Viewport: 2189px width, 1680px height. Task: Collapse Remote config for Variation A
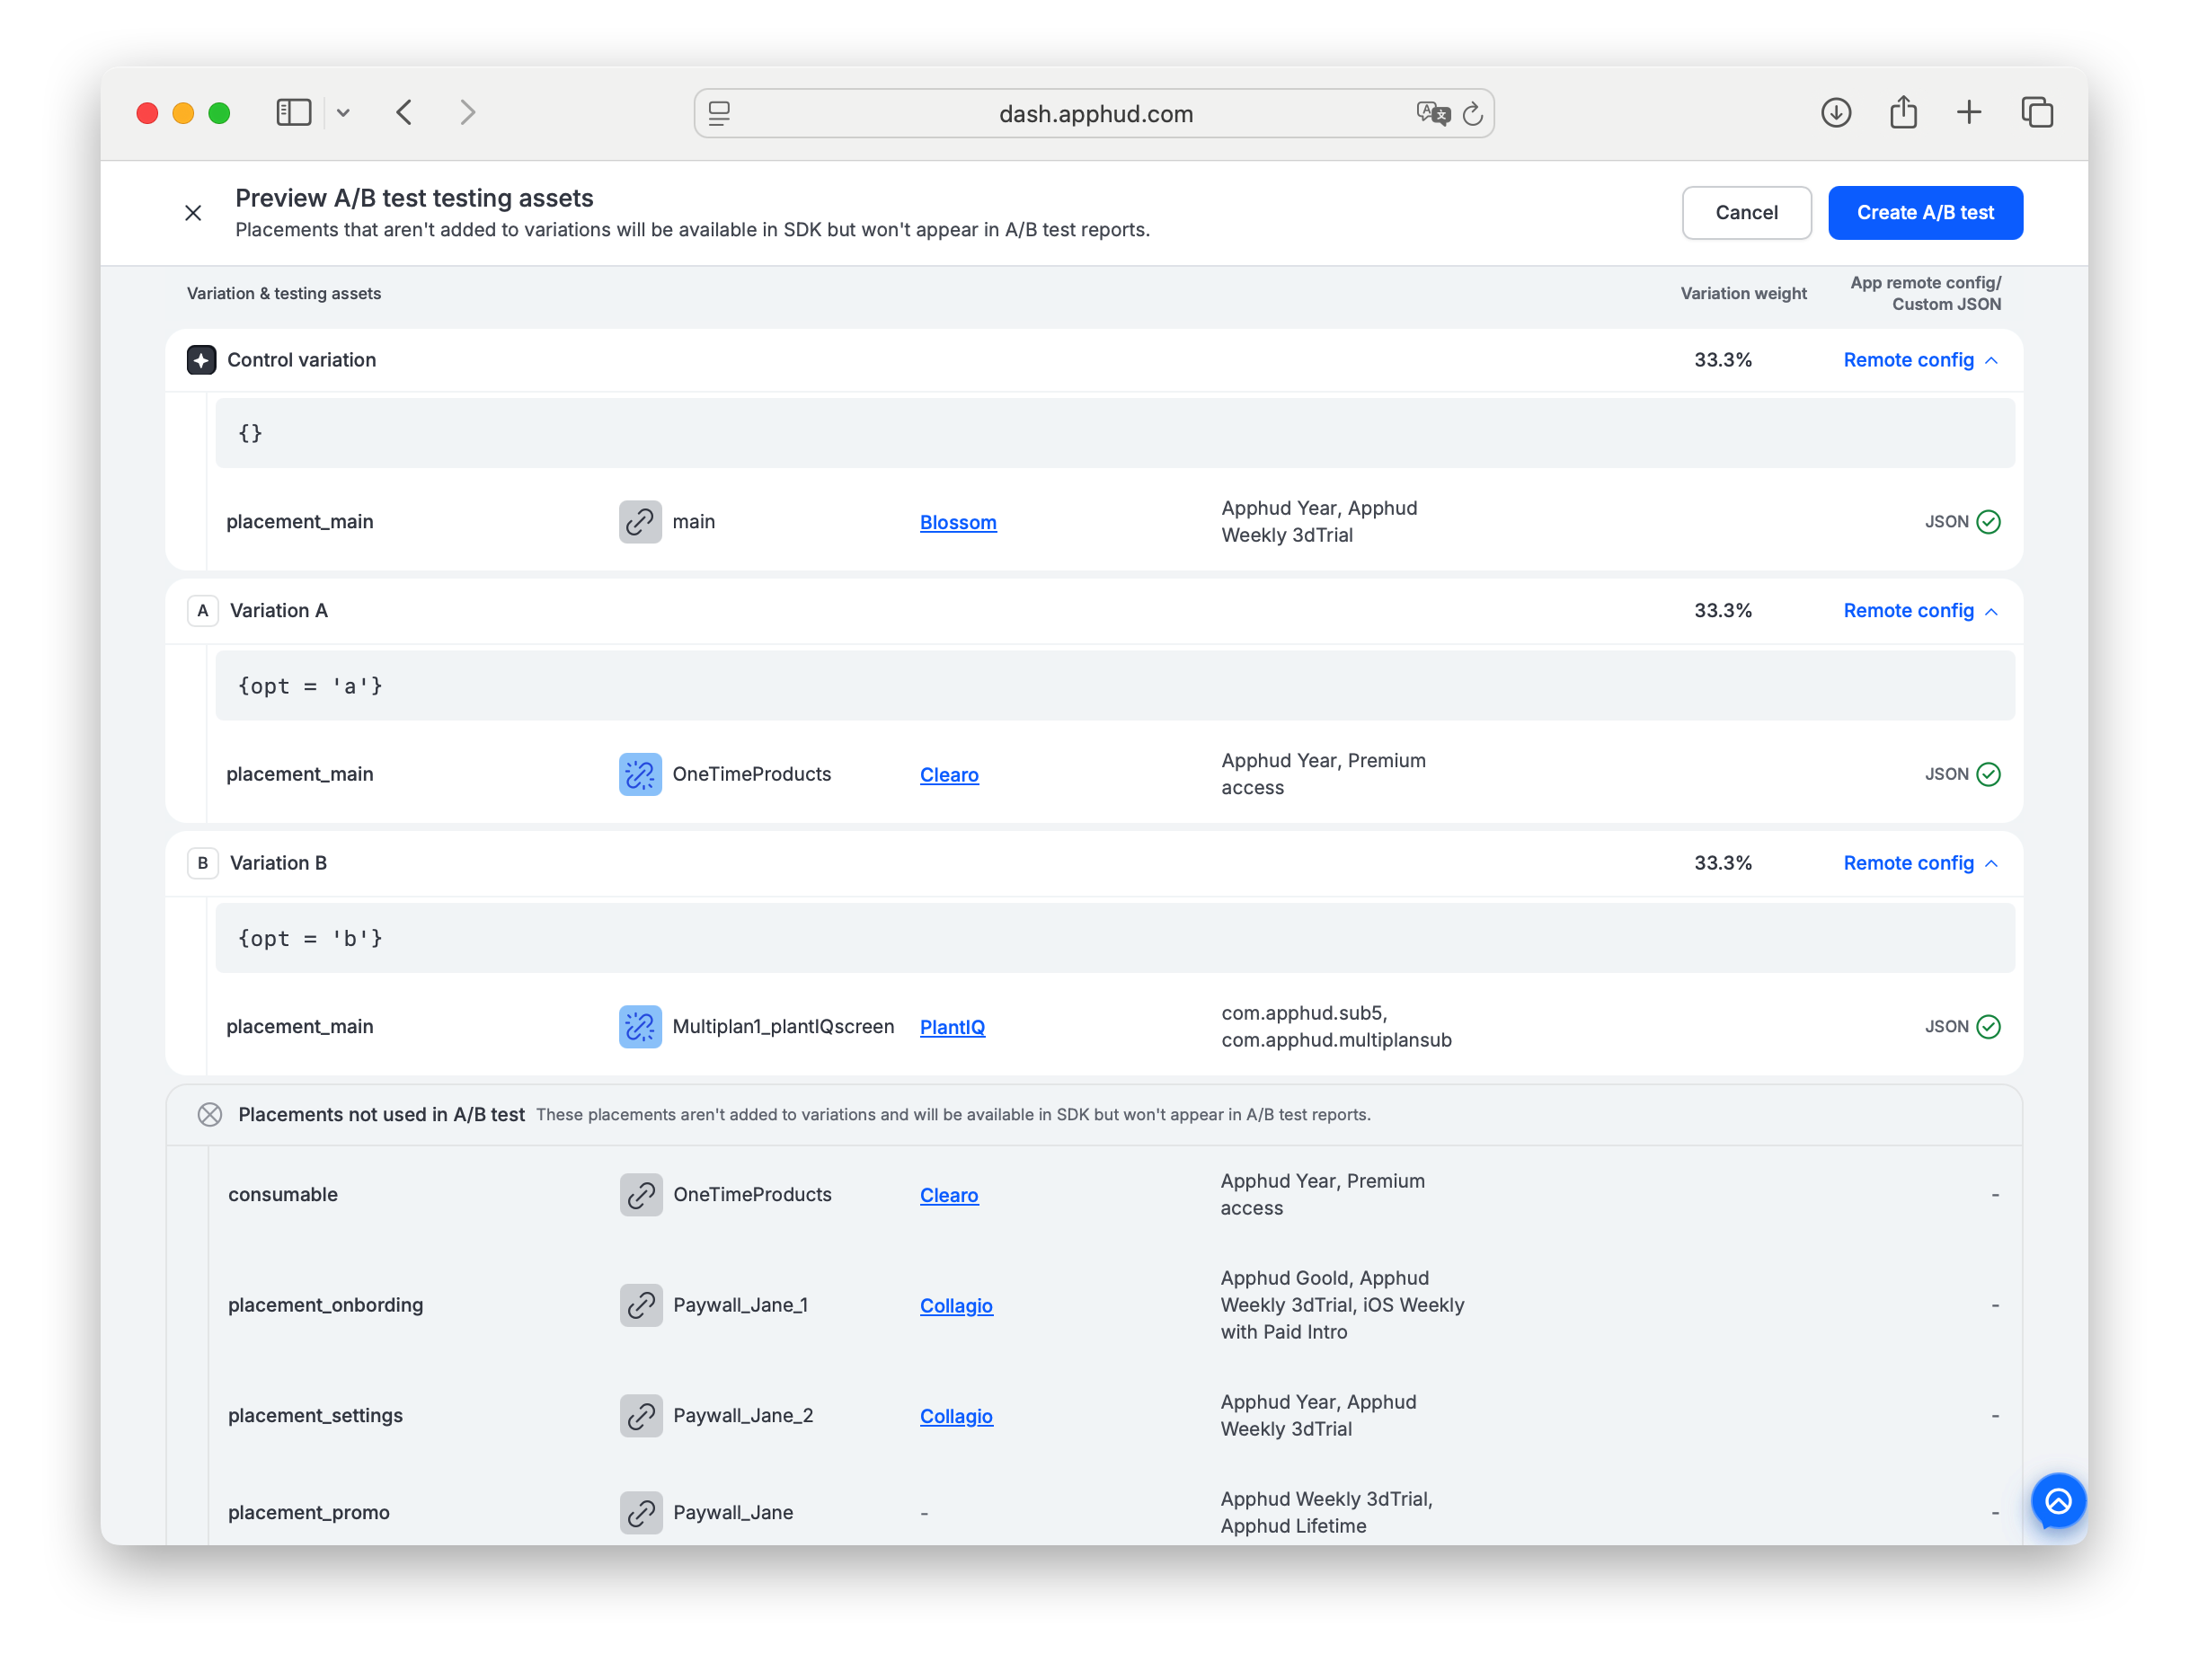pyautogui.click(x=1920, y=611)
